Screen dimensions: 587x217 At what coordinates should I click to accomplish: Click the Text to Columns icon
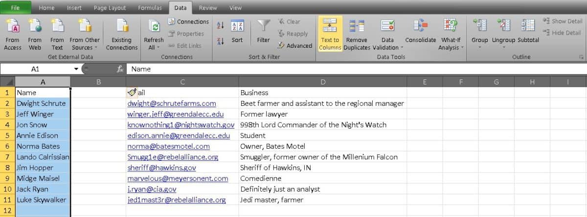coord(330,26)
